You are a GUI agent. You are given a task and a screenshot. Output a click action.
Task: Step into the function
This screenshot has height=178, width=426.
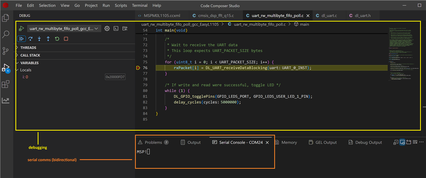click(39, 39)
